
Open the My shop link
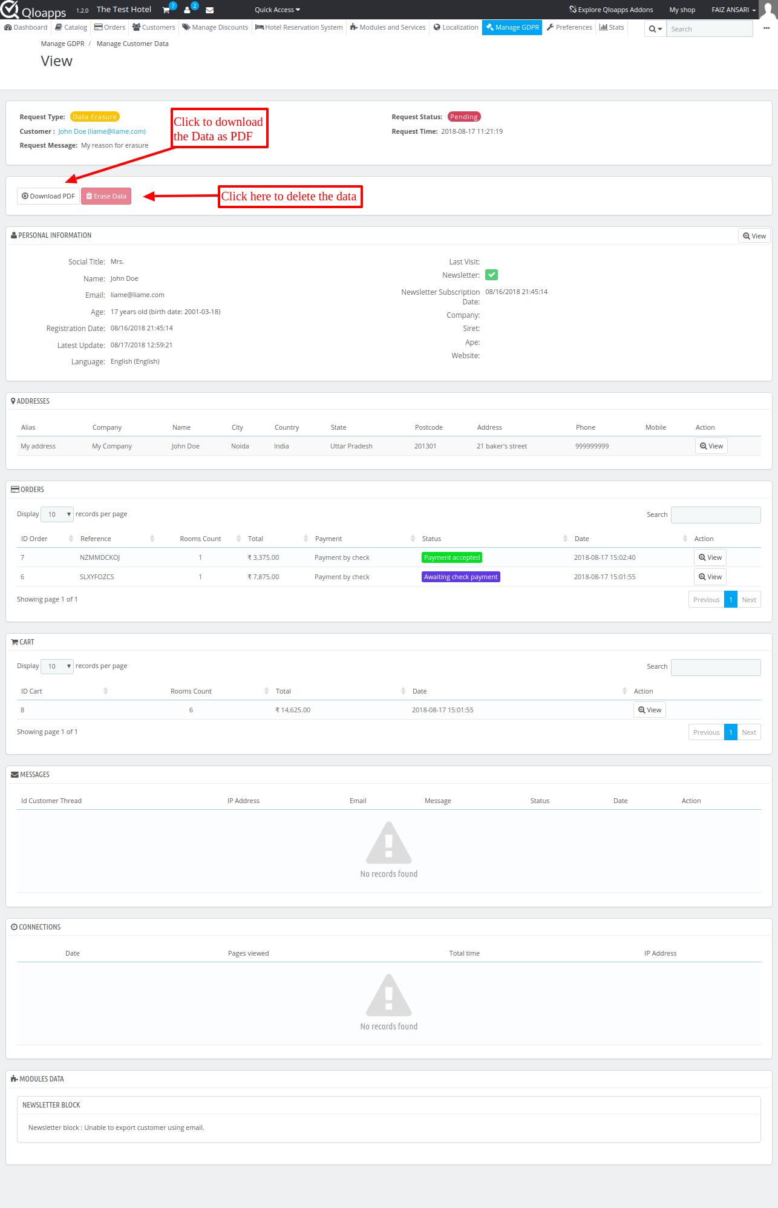coord(682,10)
